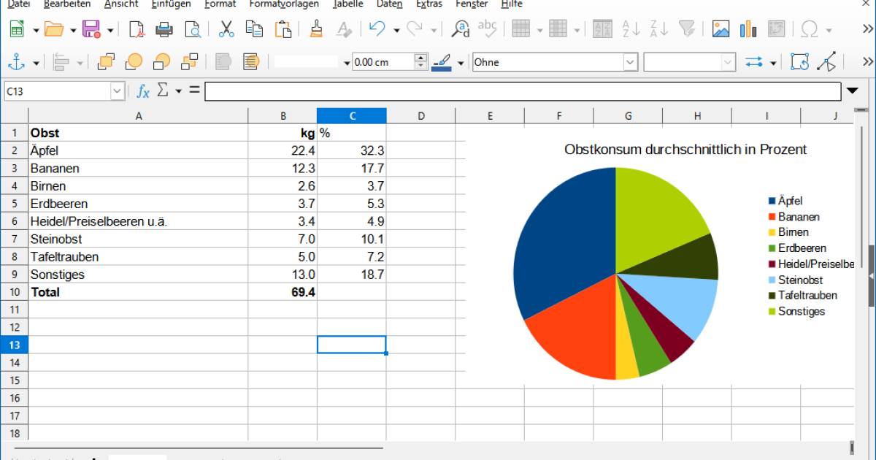Click the Sum sigma icon
The height and width of the screenshot is (460, 876).
(163, 91)
